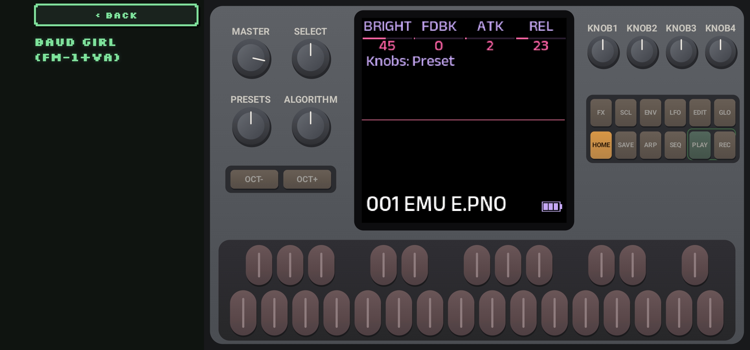Click the ALGORITHM knob
The height and width of the screenshot is (350, 750).
311,127
